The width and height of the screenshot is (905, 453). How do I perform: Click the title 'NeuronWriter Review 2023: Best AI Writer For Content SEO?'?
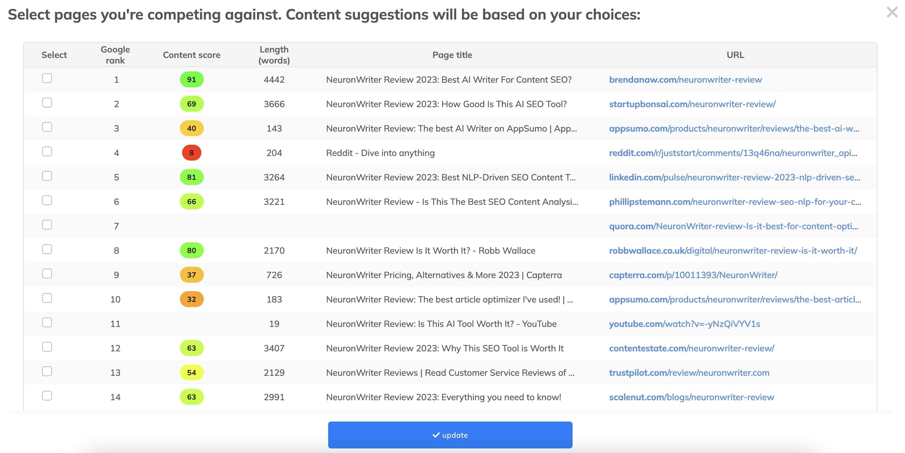pos(449,80)
